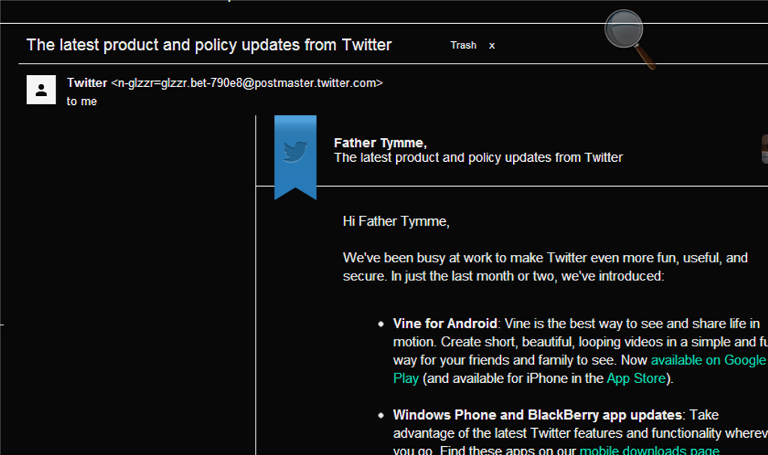Screen dimensions: 768x455
Task: Click the subtitle under Father Tymme header
Action: pos(478,157)
